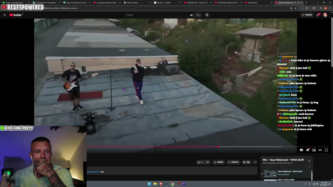Open the Mix playlist three-dot options
Image resolution: width=333 pixels, height=187 pixels.
click(309, 167)
